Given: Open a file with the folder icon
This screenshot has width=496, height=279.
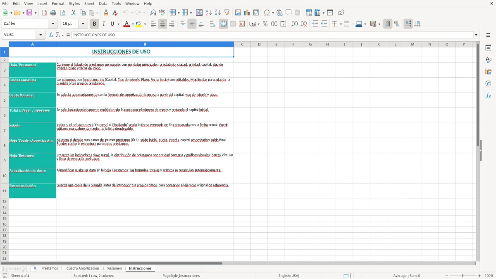Looking at the screenshot, I should point(17,13).
